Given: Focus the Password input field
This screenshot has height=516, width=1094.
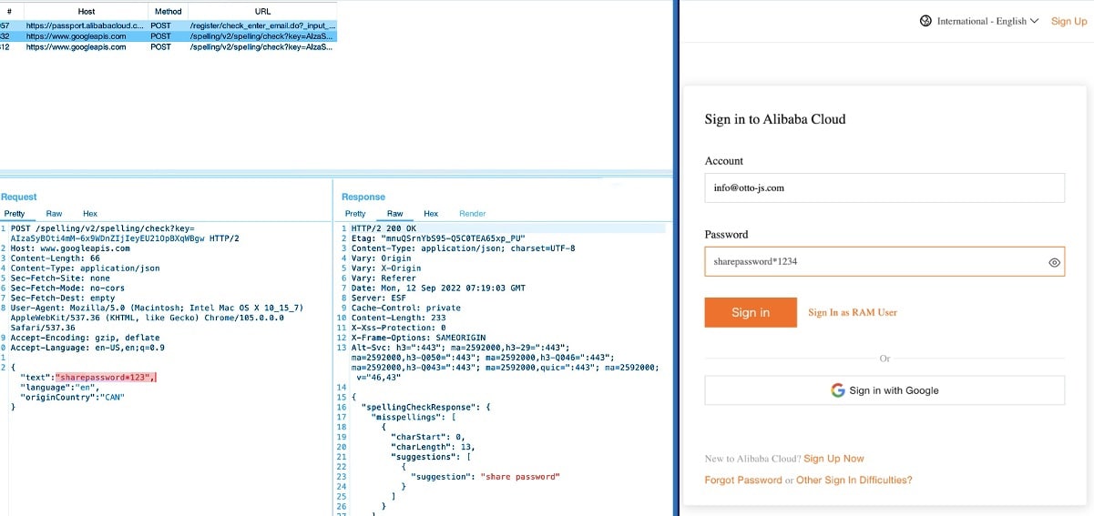Looking at the screenshot, I should pos(884,261).
